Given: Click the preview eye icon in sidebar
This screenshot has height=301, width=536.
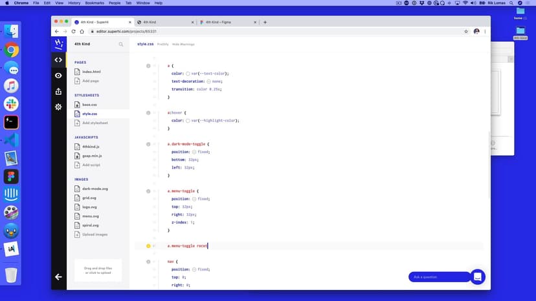Looking at the screenshot, I should click(58, 76).
